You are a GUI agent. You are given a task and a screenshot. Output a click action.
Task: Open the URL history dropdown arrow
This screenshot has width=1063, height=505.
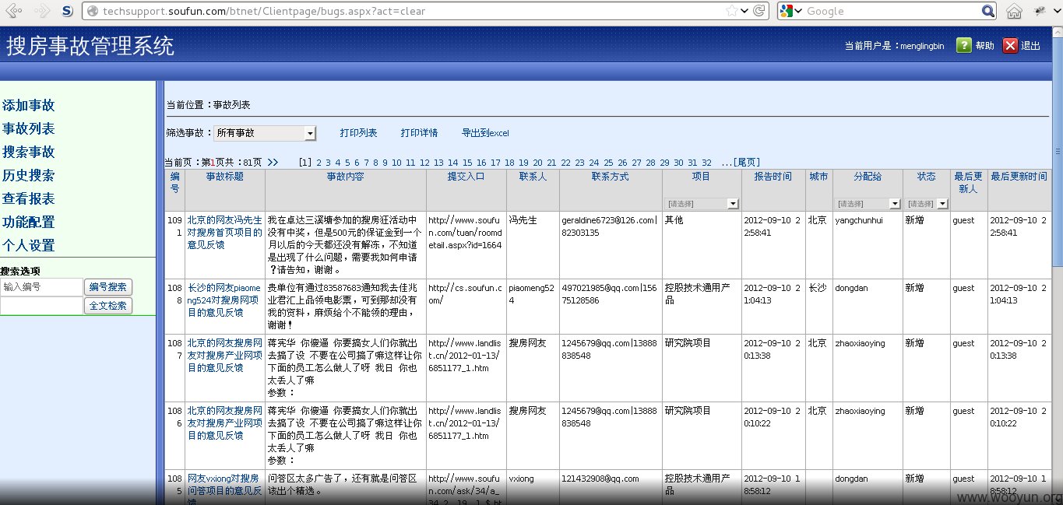tap(745, 11)
